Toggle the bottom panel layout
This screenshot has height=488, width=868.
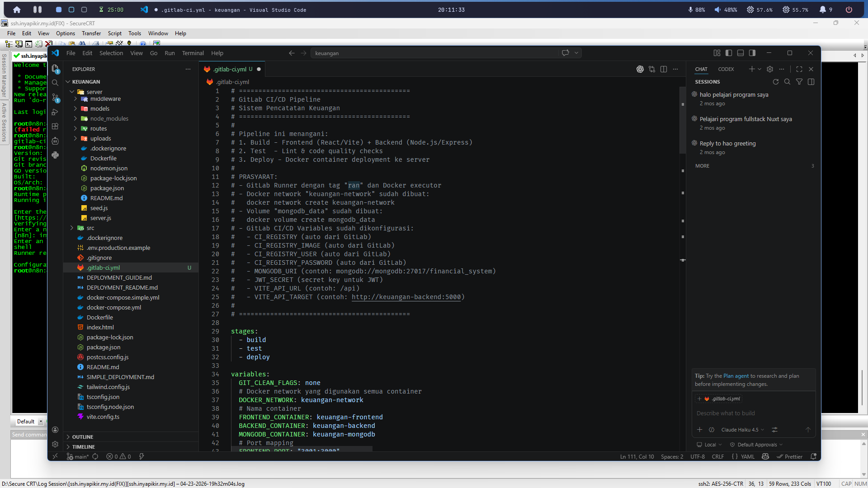click(x=741, y=53)
